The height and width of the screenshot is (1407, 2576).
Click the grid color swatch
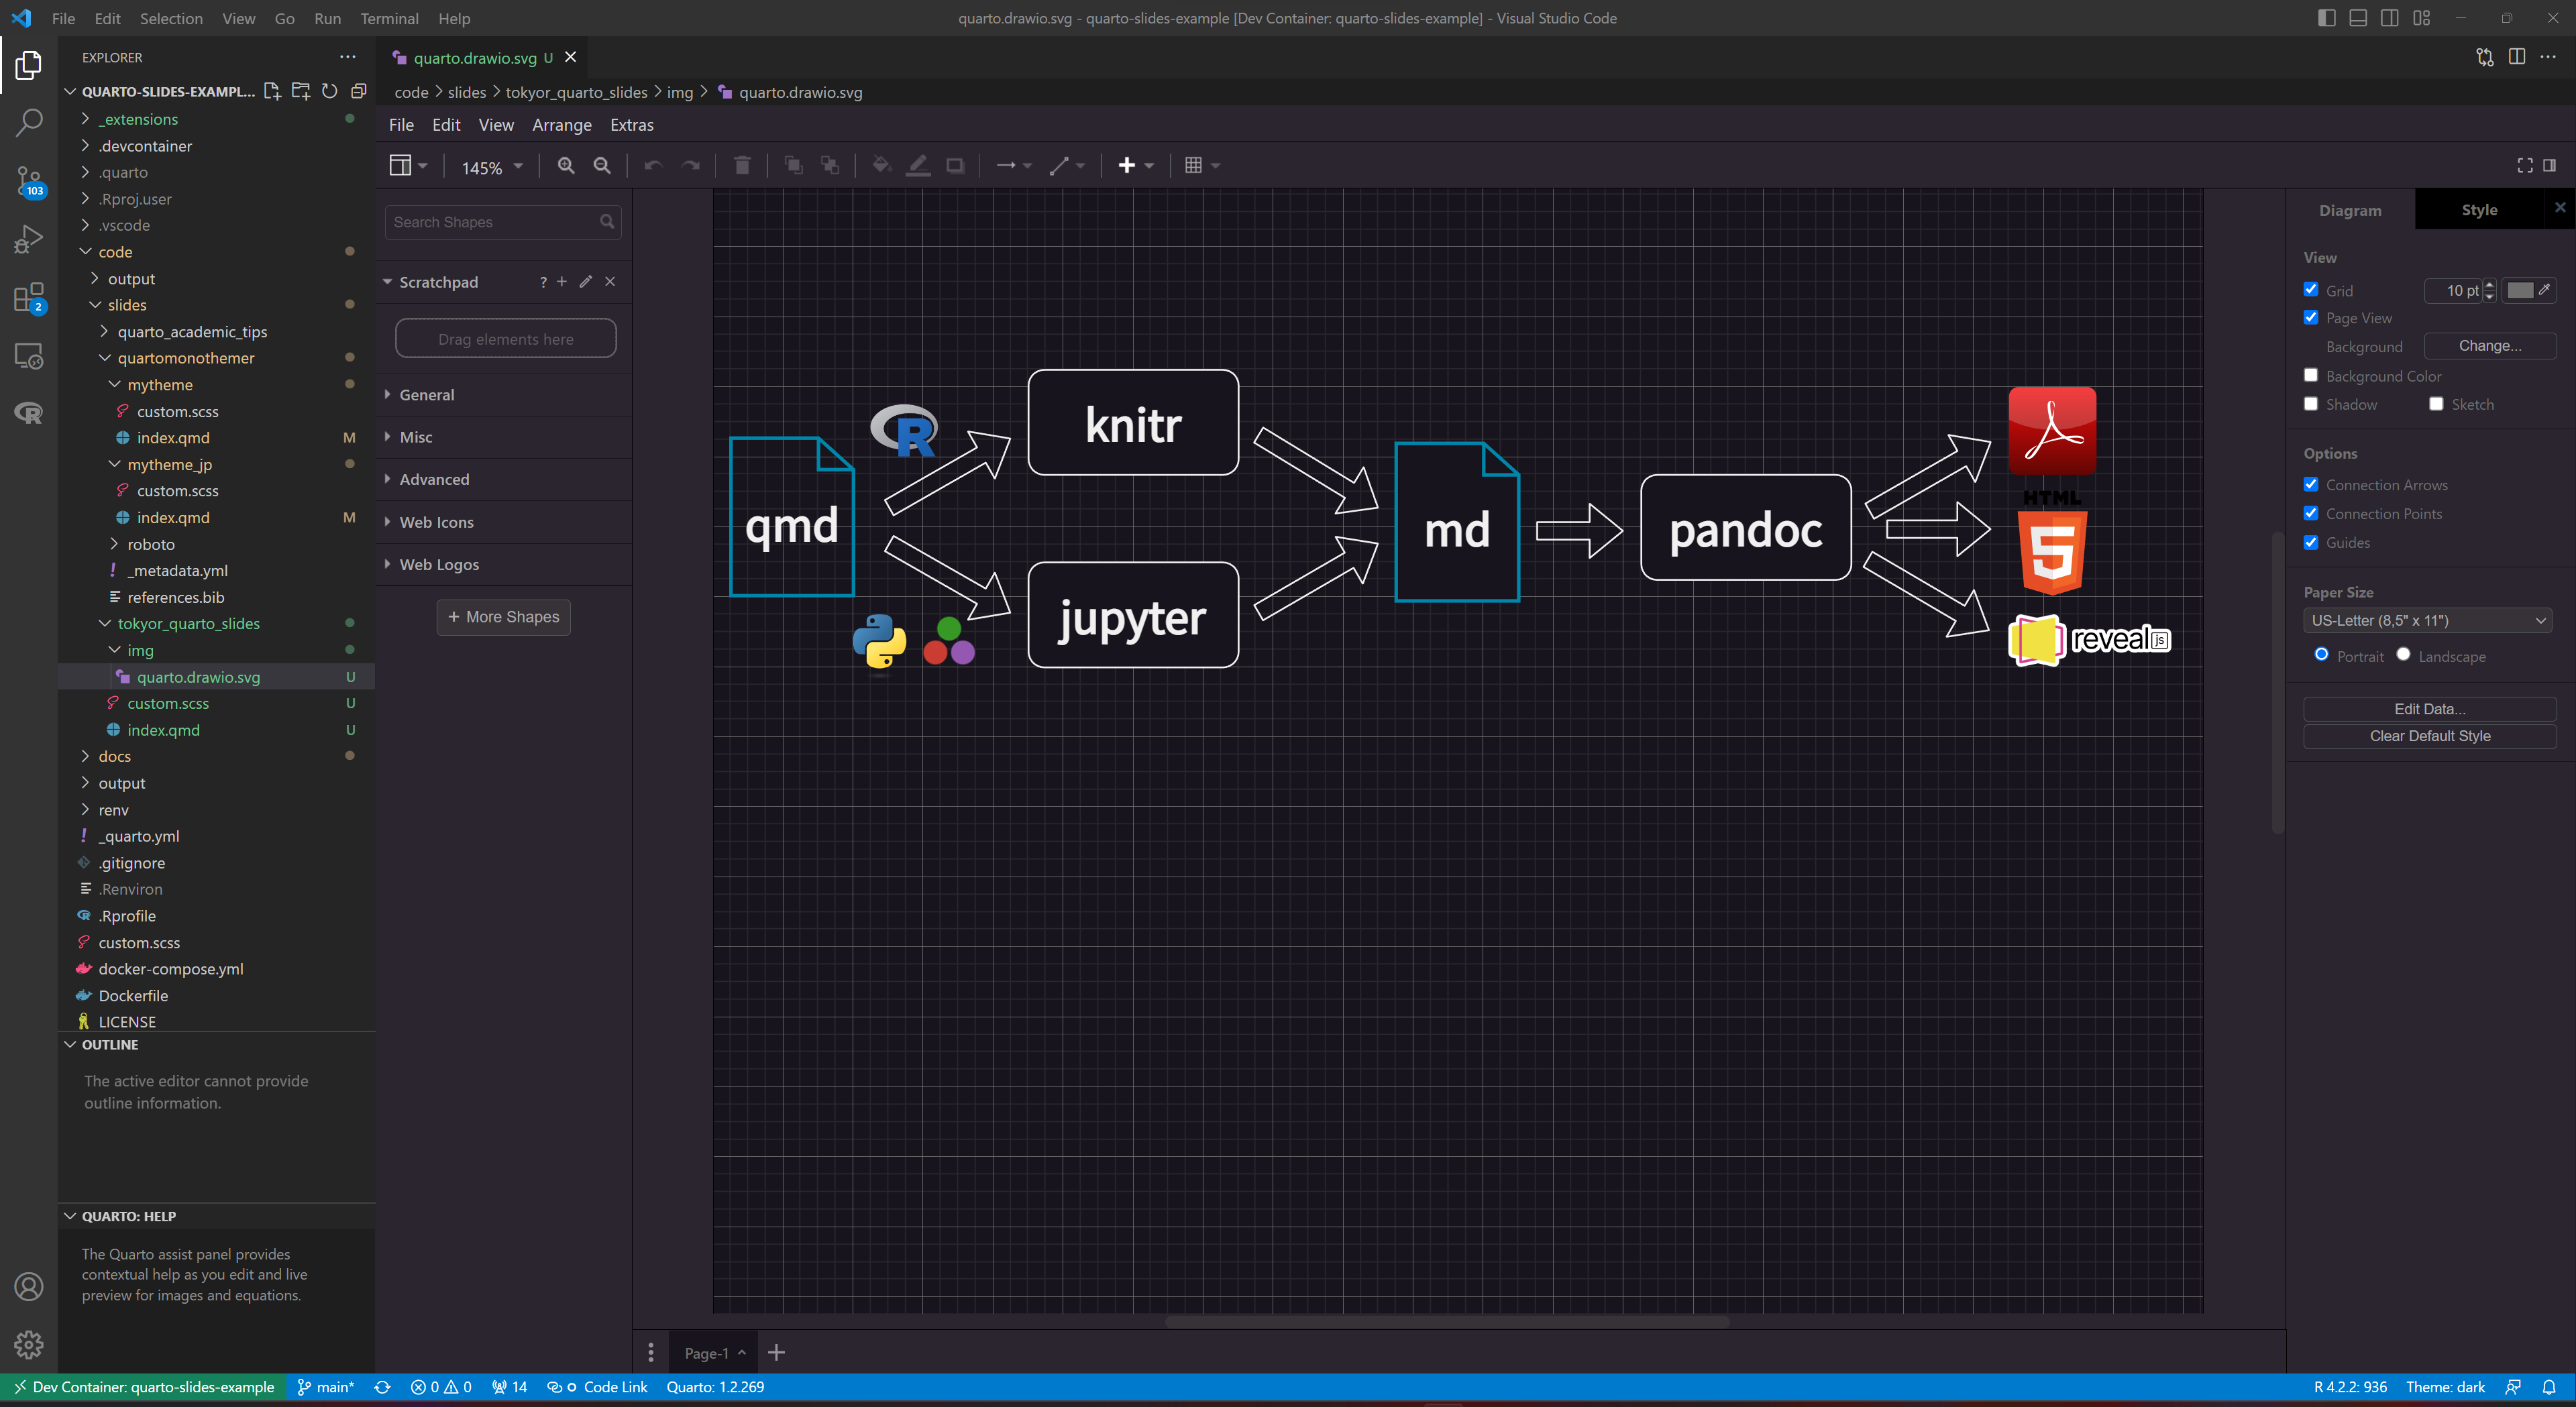click(x=2520, y=290)
